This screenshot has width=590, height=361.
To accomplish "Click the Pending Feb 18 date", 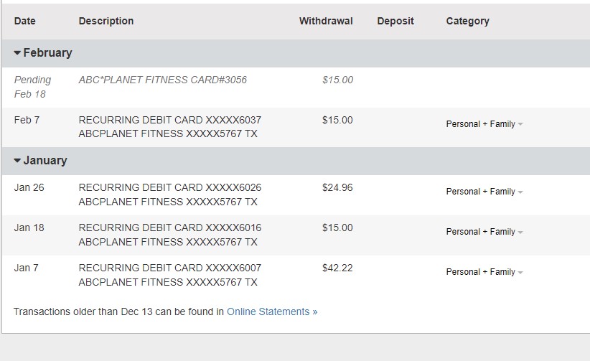I will (x=32, y=87).
